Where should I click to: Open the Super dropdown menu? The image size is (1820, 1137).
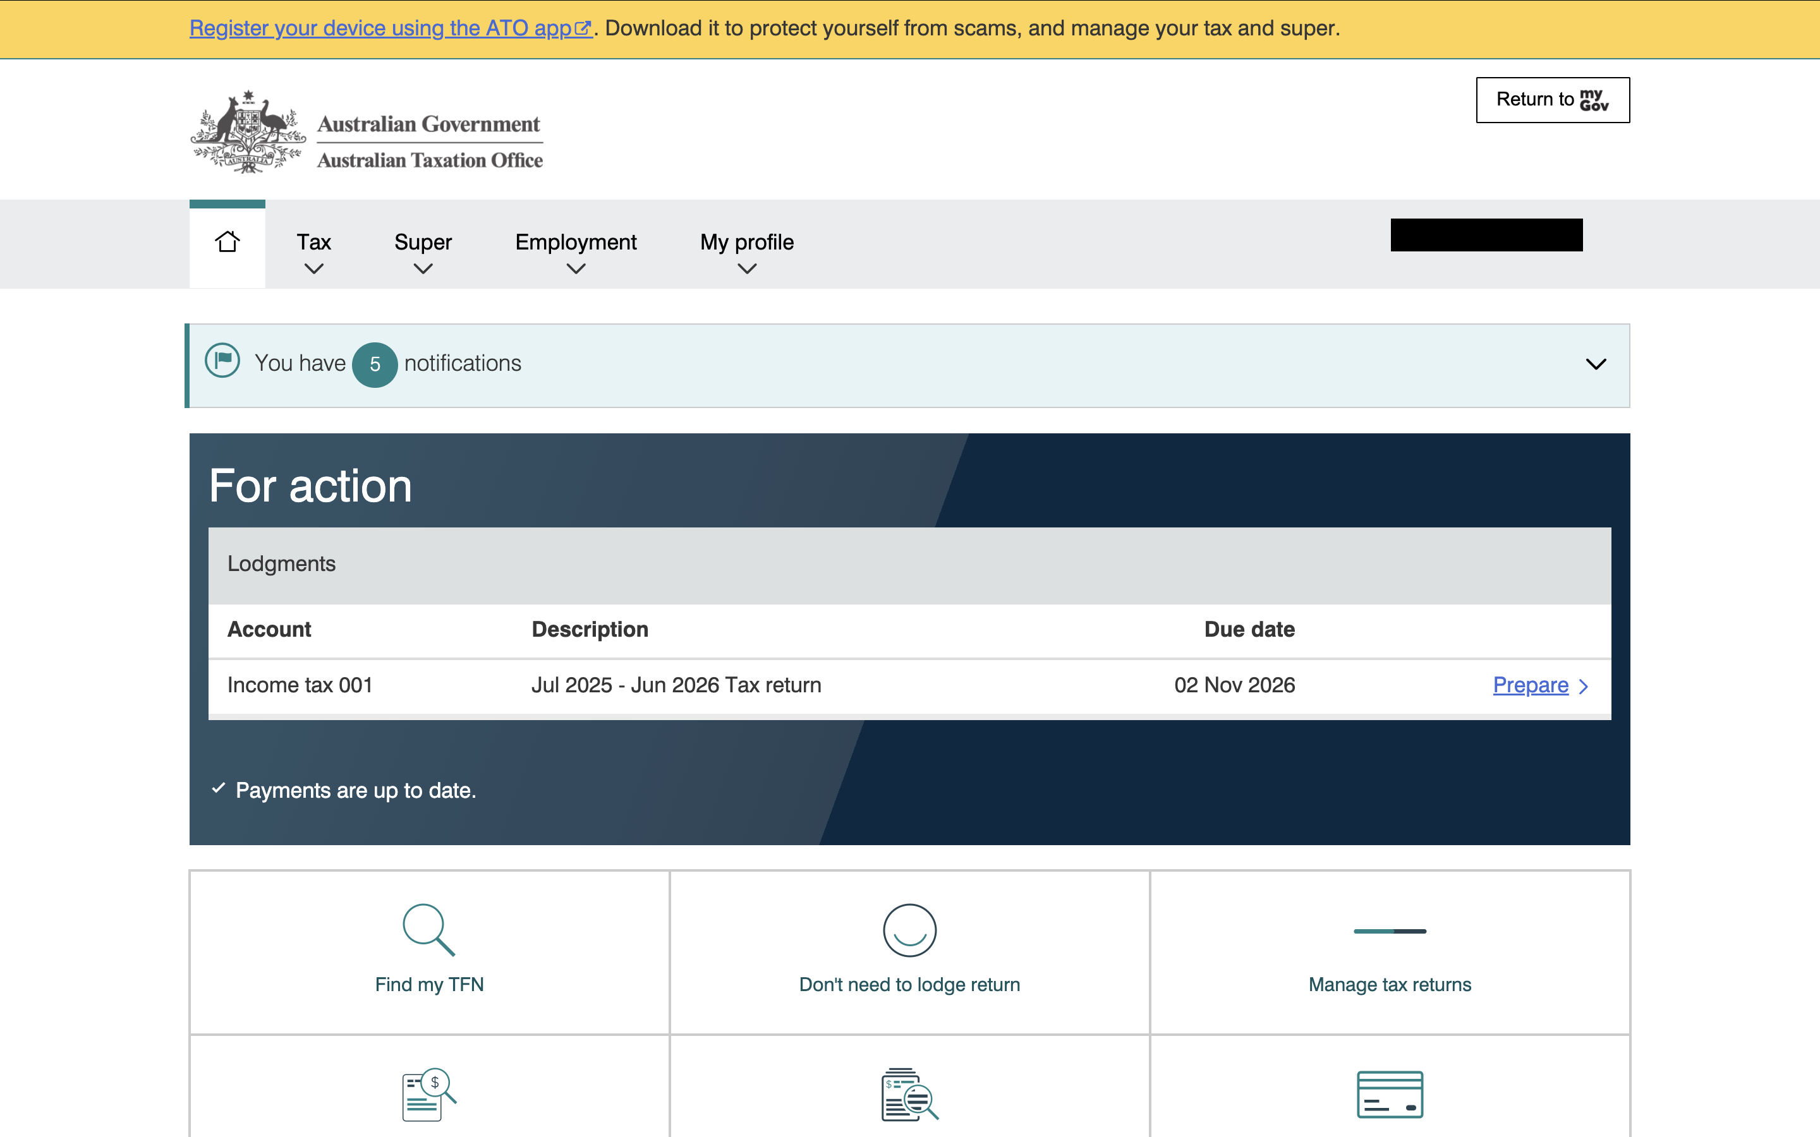423,253
